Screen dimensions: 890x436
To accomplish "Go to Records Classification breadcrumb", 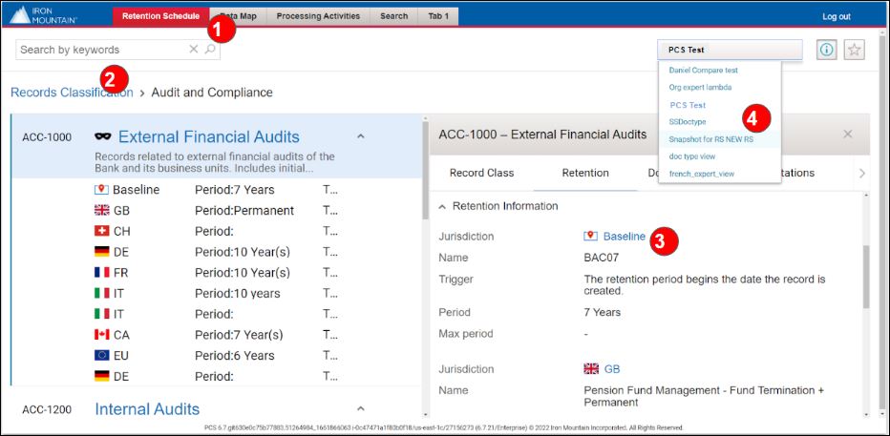I will [x=72, y=93].
